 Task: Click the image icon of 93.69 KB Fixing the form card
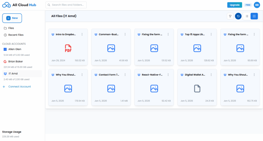pyautogui.click(x=240, y=48)
